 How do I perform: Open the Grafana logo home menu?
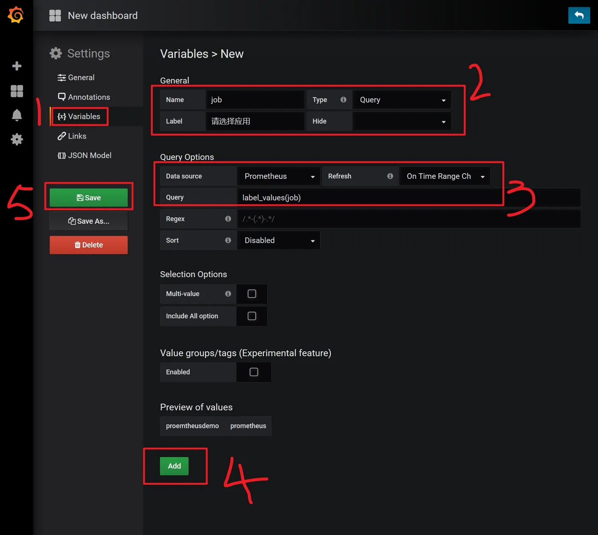coord(16,15)
